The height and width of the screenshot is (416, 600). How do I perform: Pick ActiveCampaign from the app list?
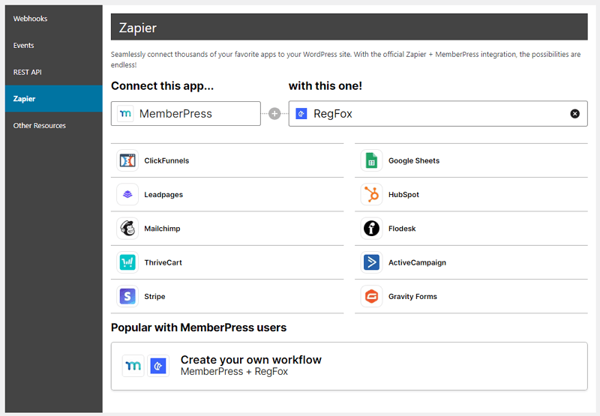471,262
